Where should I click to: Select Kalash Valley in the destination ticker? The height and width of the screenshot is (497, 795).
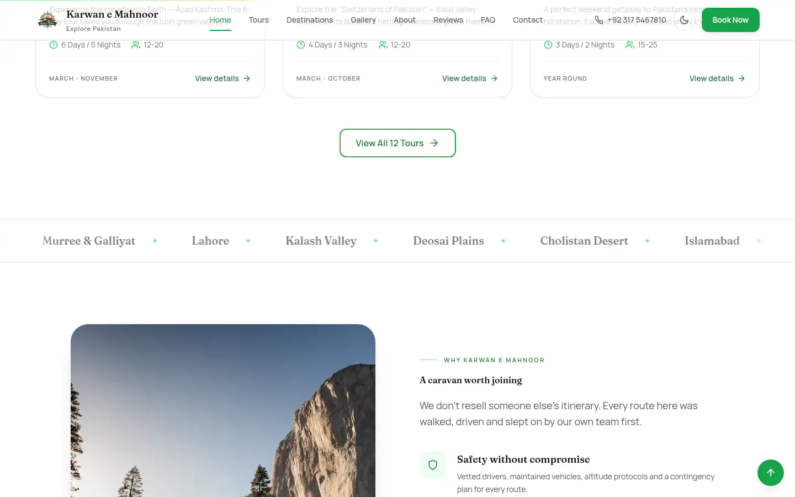[x=321, y=241]
